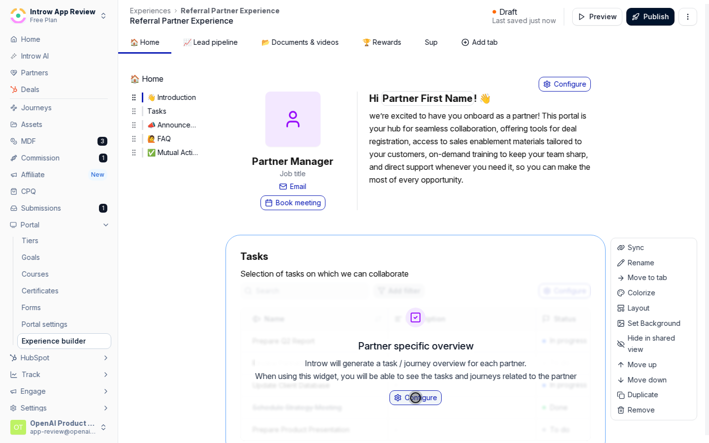Click Configure on Introduction section

[565, 84]
